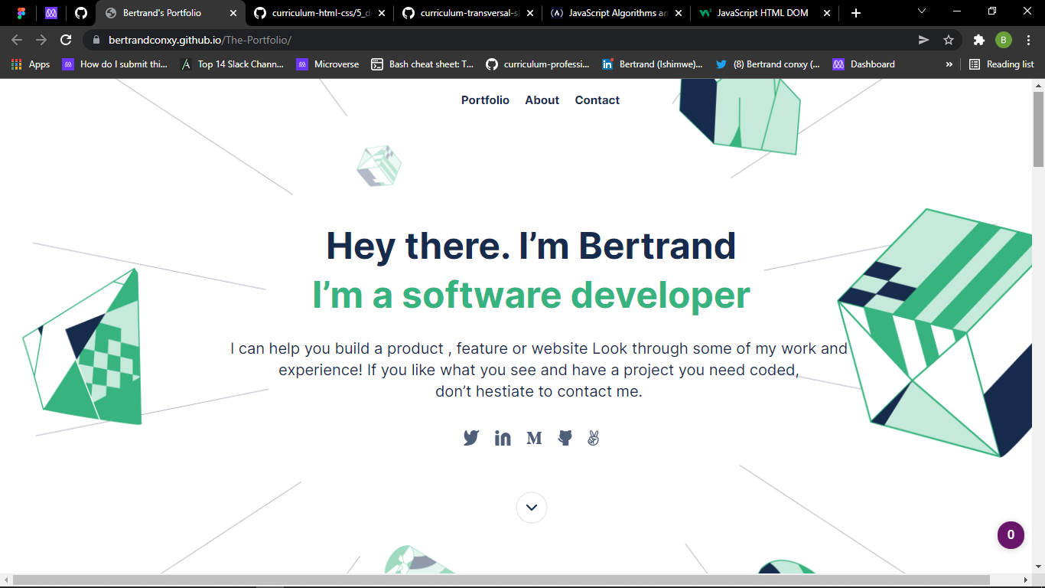Click the scrollbar up arrow

click(1038, 84)
